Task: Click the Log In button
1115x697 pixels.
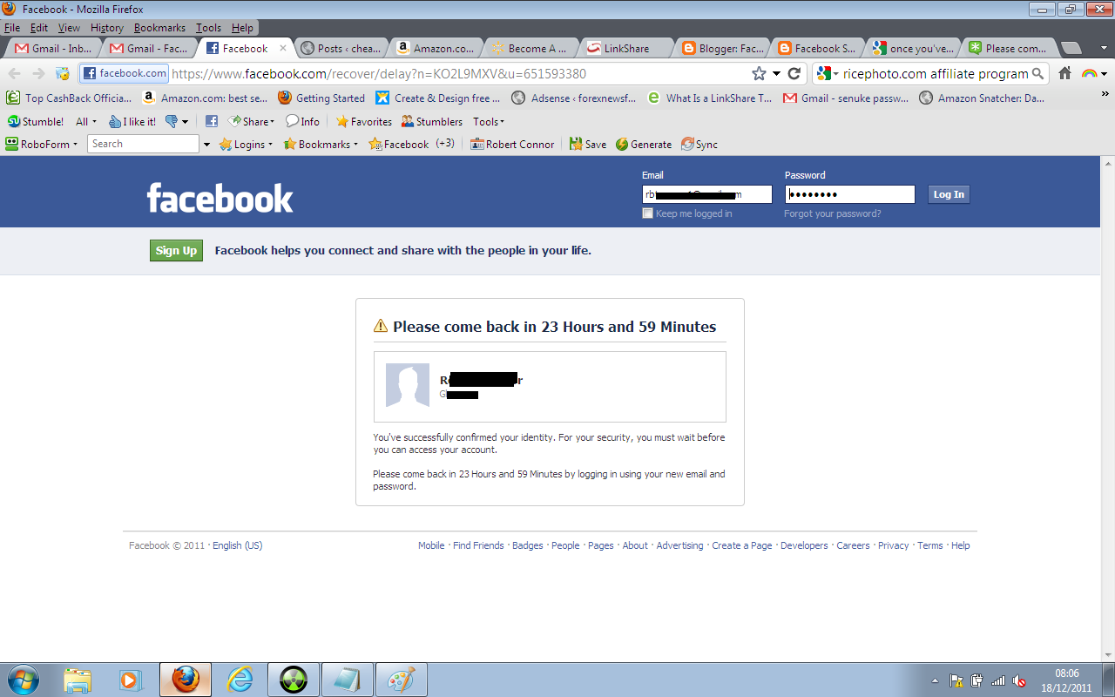Action: [949, 194]
